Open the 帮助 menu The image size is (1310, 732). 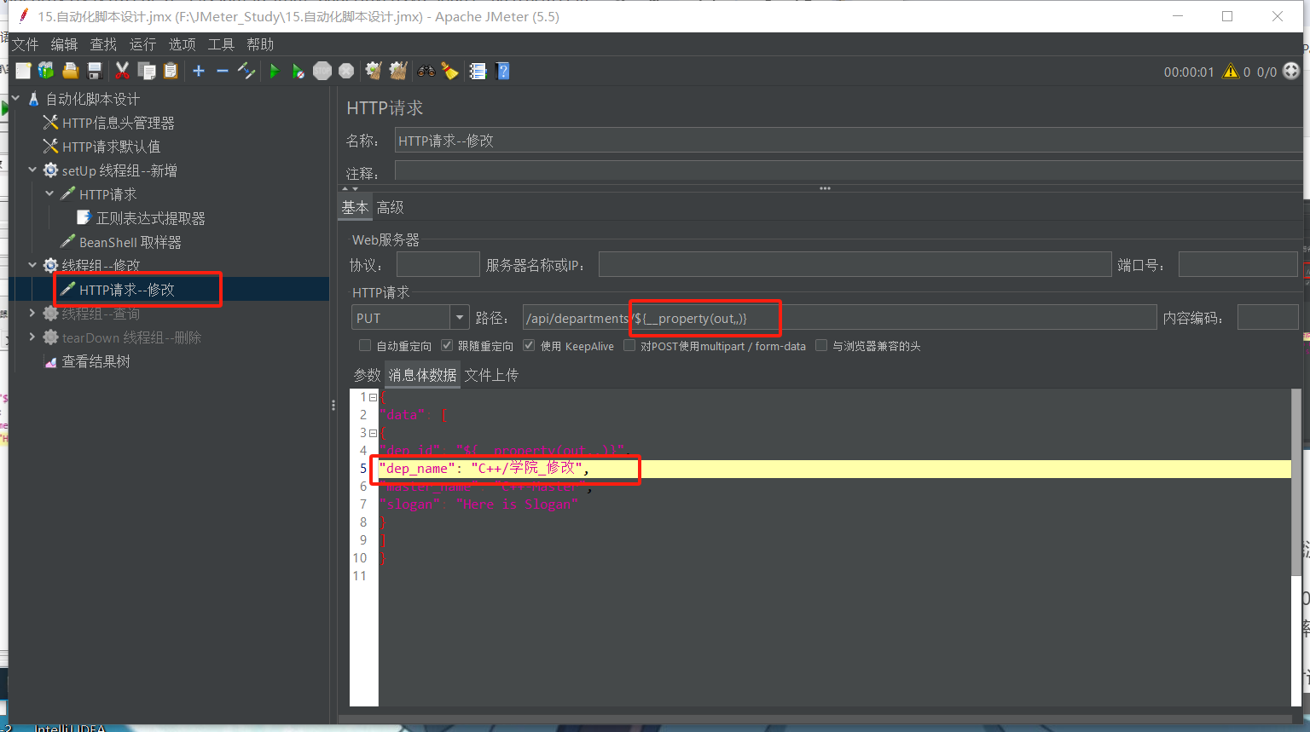coord(260,44)
